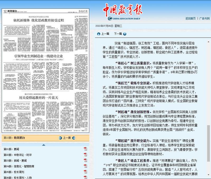The image size is (211, 179).
Task: Go to the previous article via 上一篇
Action: pyautogui.click(x=105, y=34)
